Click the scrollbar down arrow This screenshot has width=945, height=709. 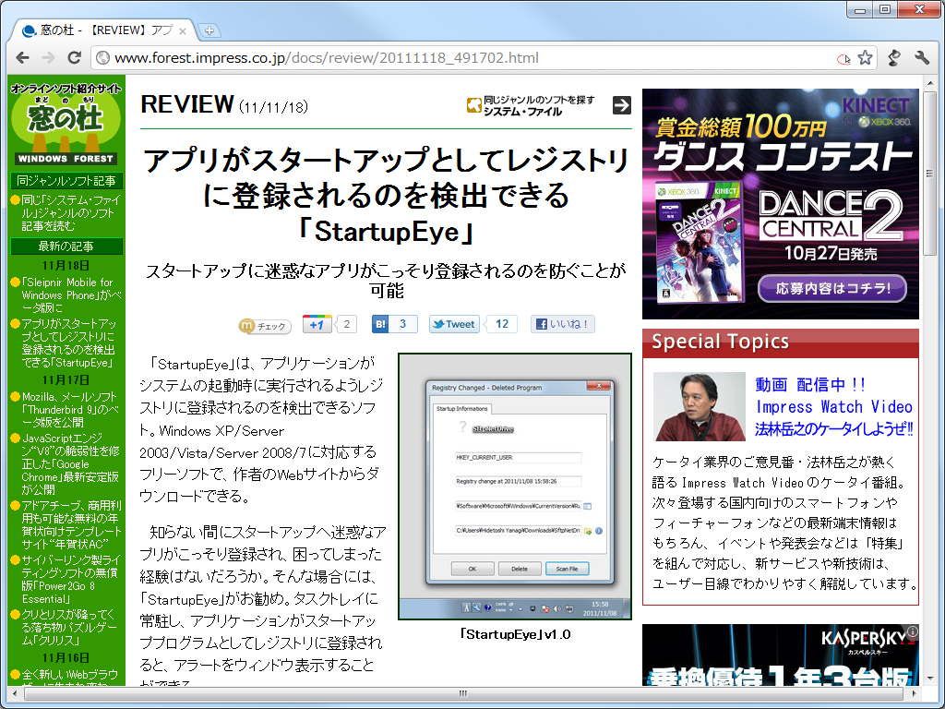click(x=929, y=679)
